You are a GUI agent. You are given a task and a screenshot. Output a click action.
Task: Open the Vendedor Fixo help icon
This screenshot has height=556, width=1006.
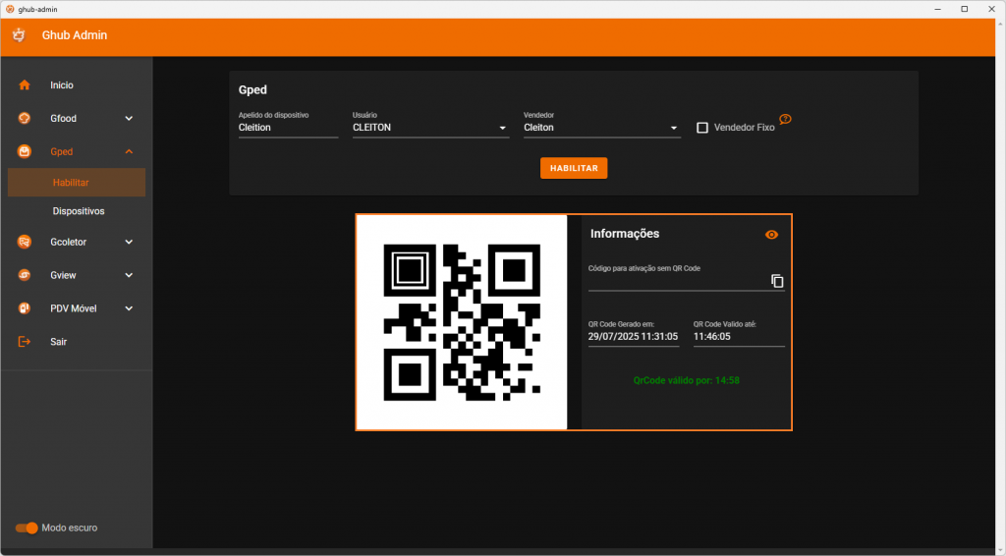(x=785, y=119)
